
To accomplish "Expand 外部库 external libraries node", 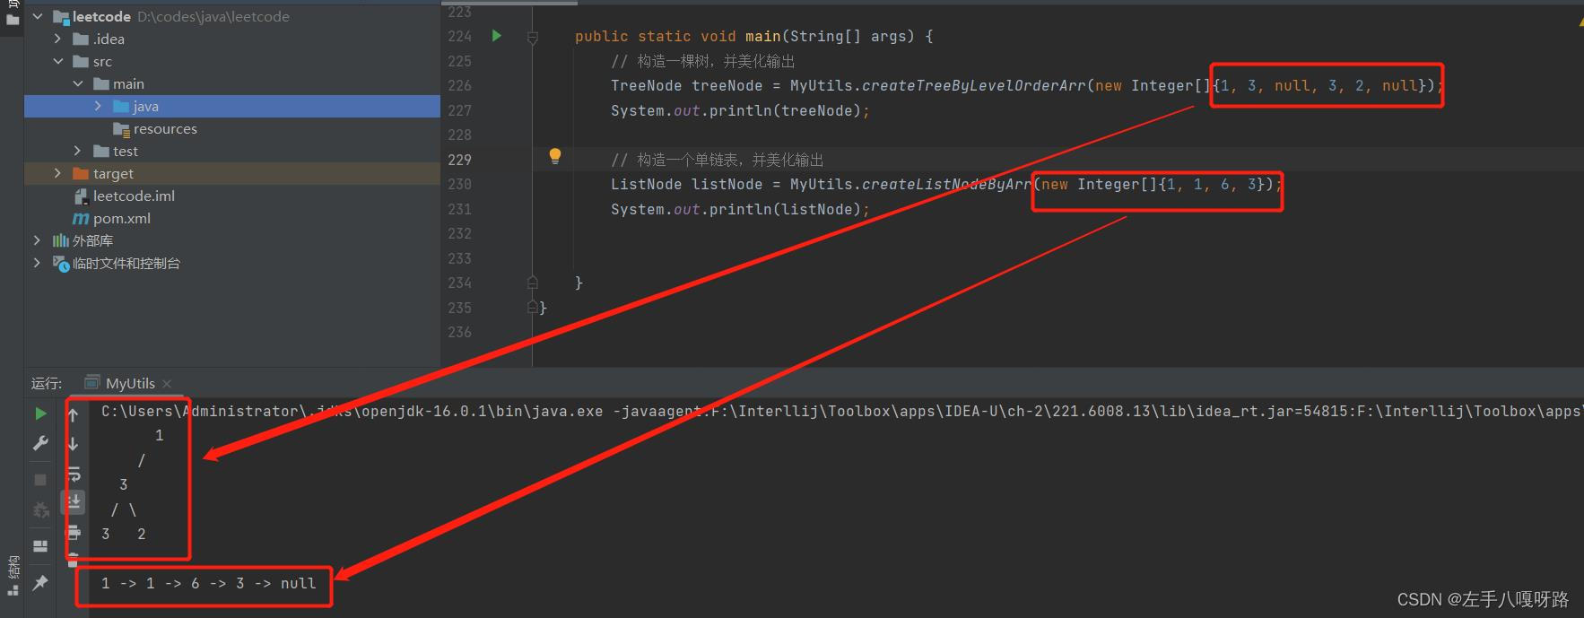I will (x=37, y=240).
